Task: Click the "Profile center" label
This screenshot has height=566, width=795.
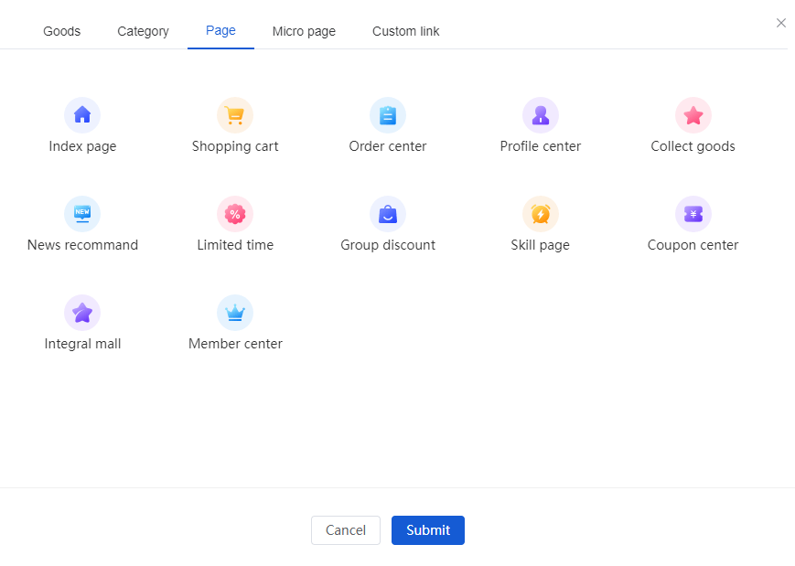Action: [x=541, y=146]
